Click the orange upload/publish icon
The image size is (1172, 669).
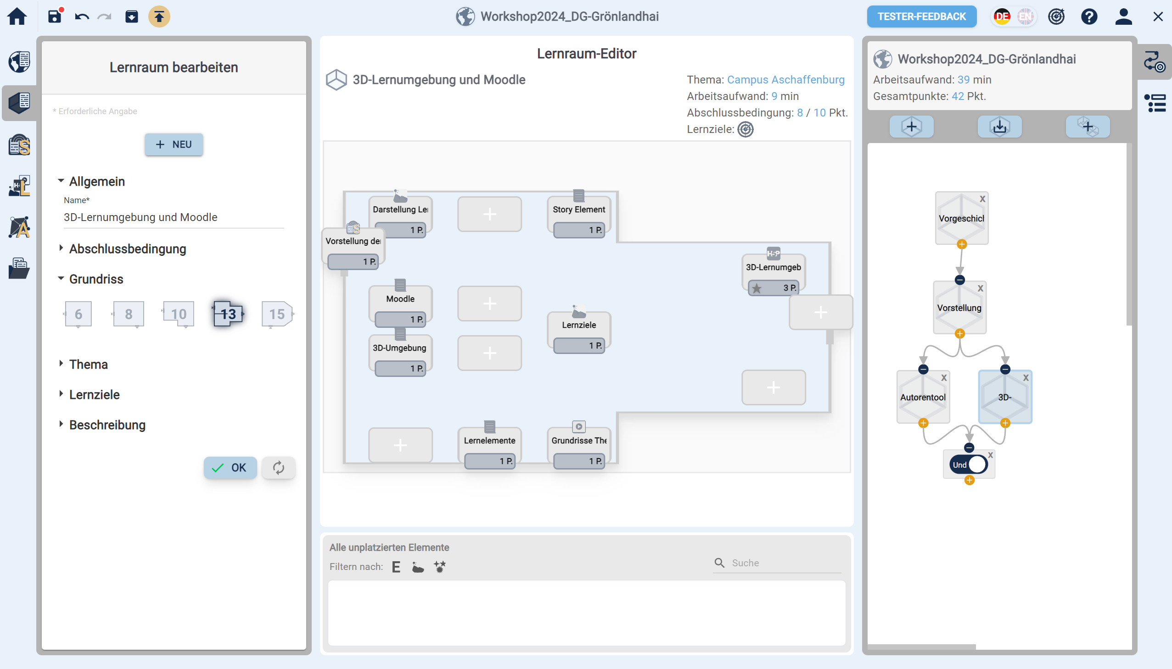coord(159,17)
